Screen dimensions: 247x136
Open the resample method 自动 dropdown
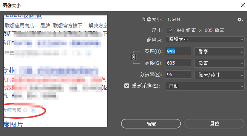[205, 86]
